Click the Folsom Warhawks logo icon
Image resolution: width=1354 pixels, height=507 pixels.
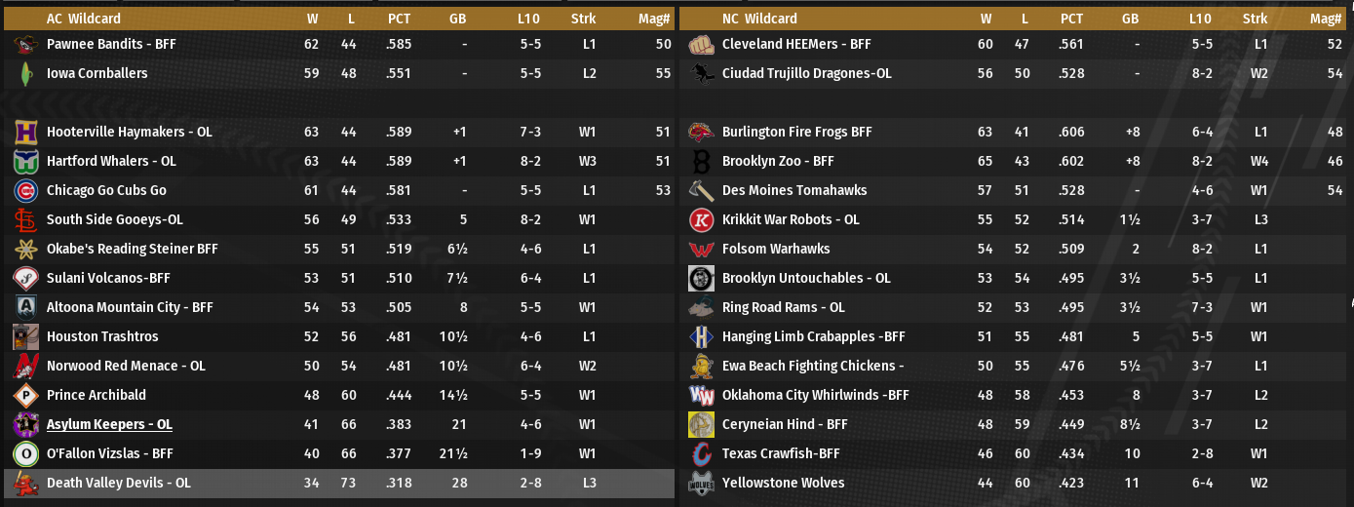pyautogui.click(x=701, y=249)
